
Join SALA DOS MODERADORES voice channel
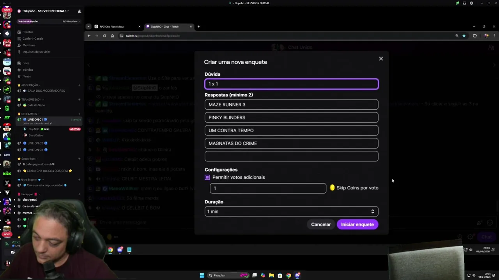(46, 91)
